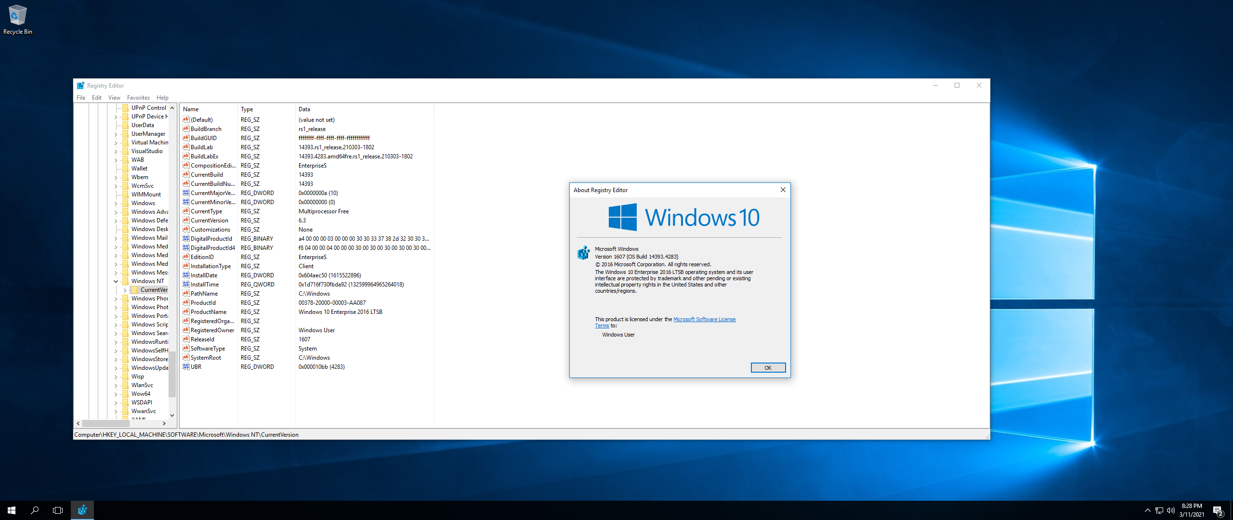The width and height of the screenshot is (1233, 520).
Task: Sort values by Data column header
Action: (x=364, y=109)
